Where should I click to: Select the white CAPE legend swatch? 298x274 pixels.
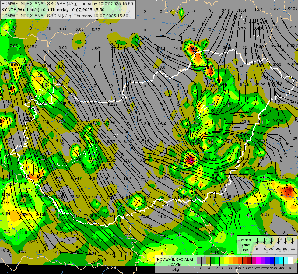tap(290, 260)
